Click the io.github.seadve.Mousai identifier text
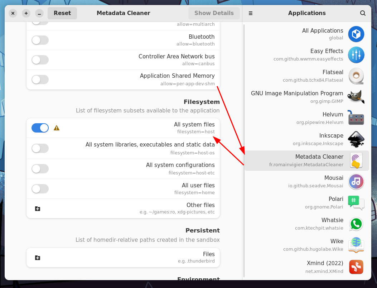This screenshot has height=288, width=377. pyautogui.click(x=316, y=186)
